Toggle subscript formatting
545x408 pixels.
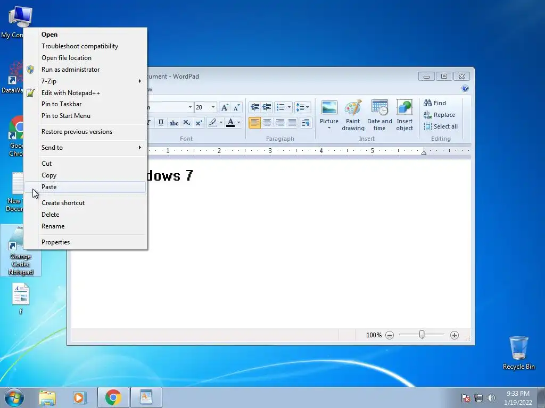[x=187, y=123]
